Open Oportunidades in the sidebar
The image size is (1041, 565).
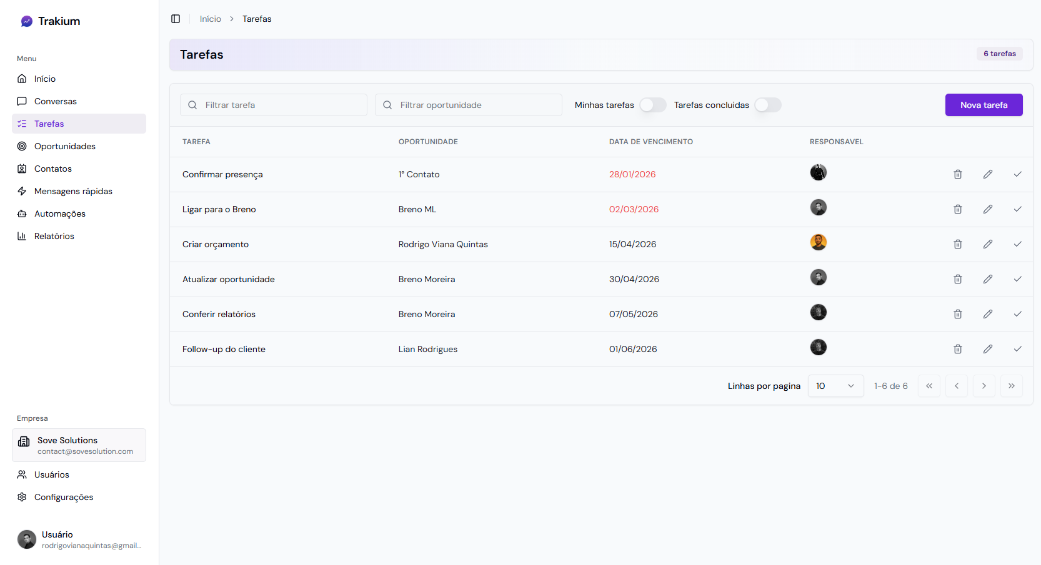coord(65,146)
